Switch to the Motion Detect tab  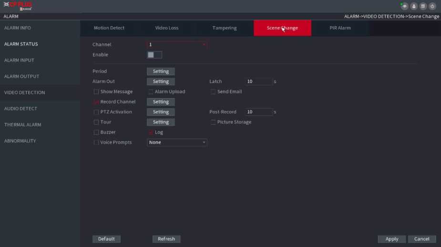click(x=109, y=28)
